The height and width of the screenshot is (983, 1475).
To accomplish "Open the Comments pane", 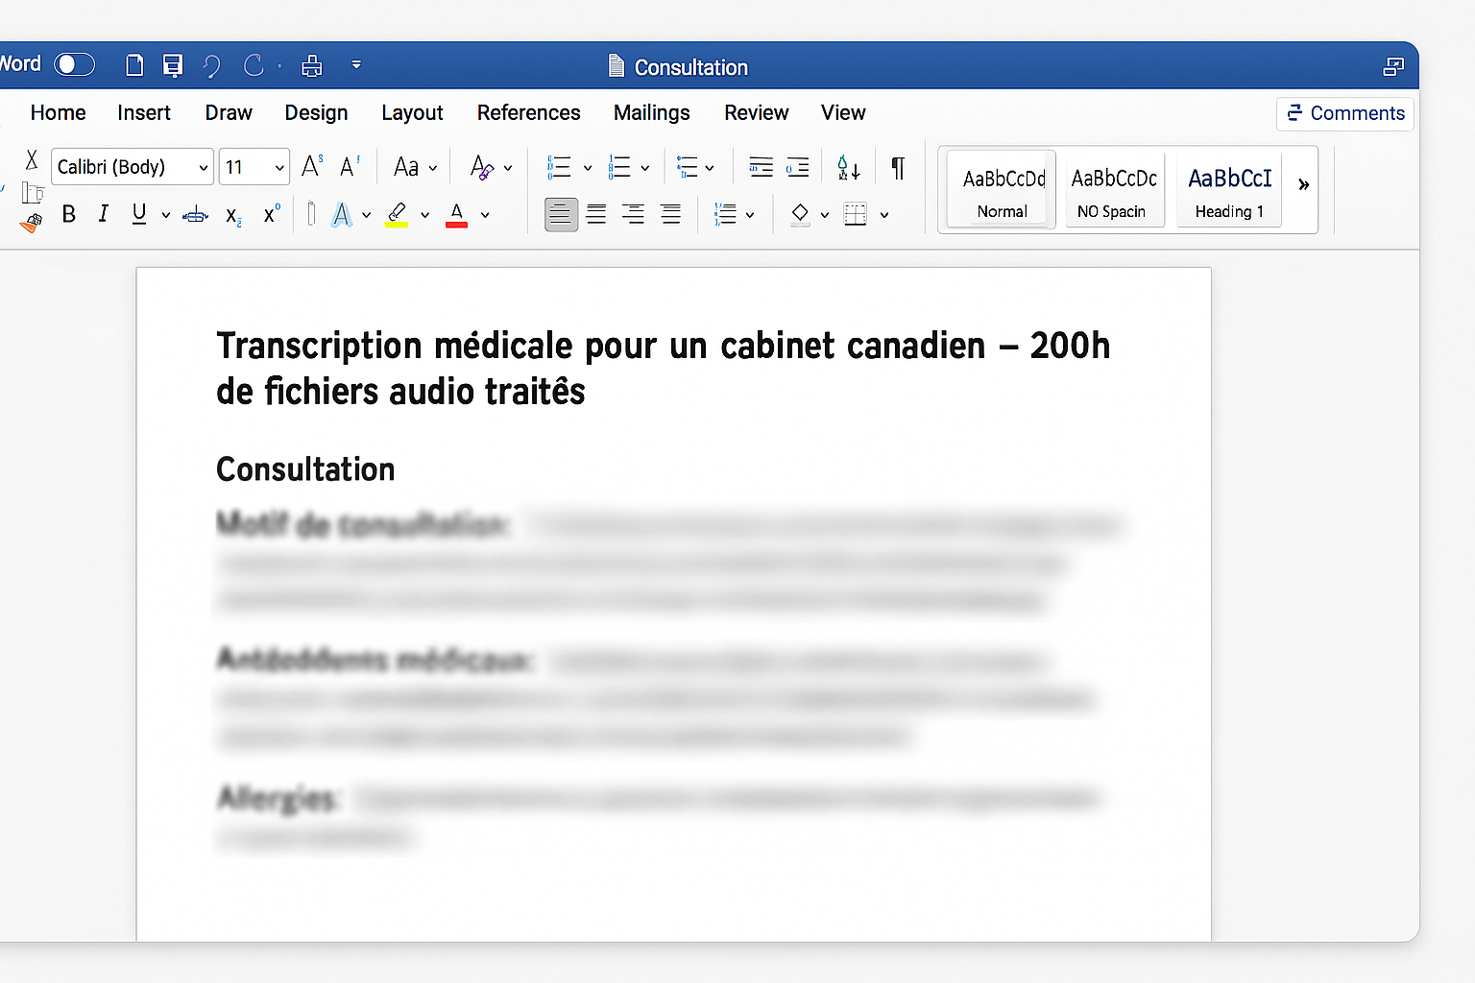I will (1345, 113).
